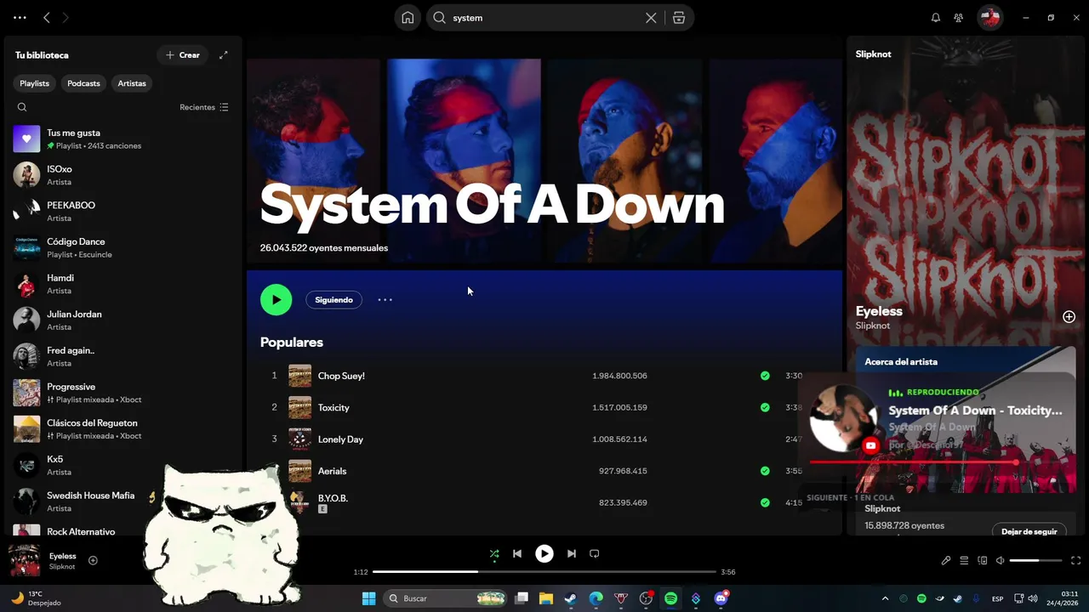Toggle the liked checkmark for Toxicity
The image size is (1089, 612).
[765, 407]
